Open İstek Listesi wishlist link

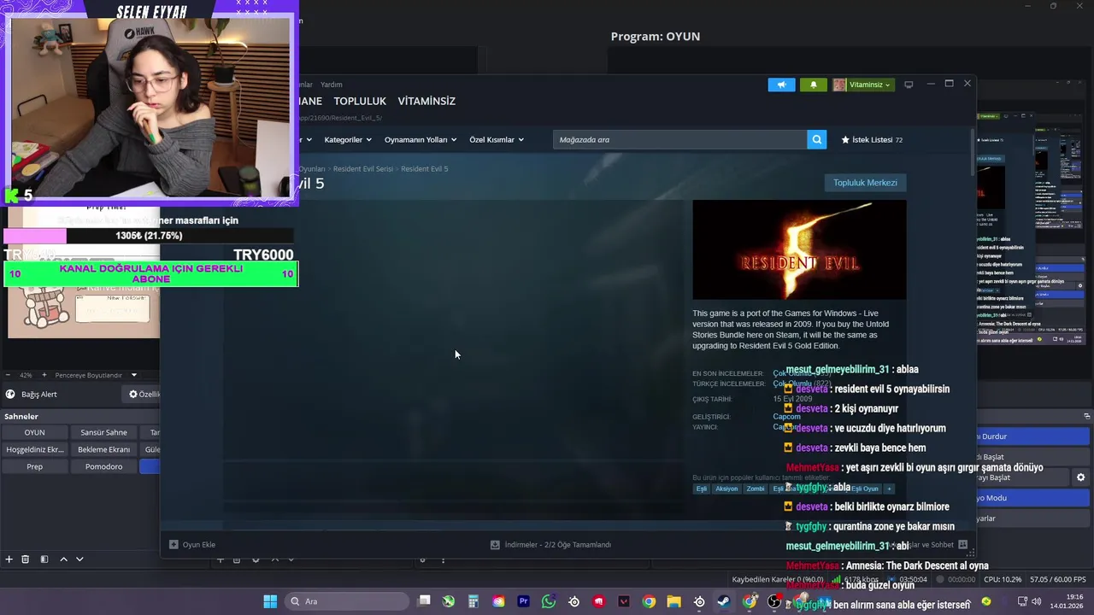click(x=872, y=139)
